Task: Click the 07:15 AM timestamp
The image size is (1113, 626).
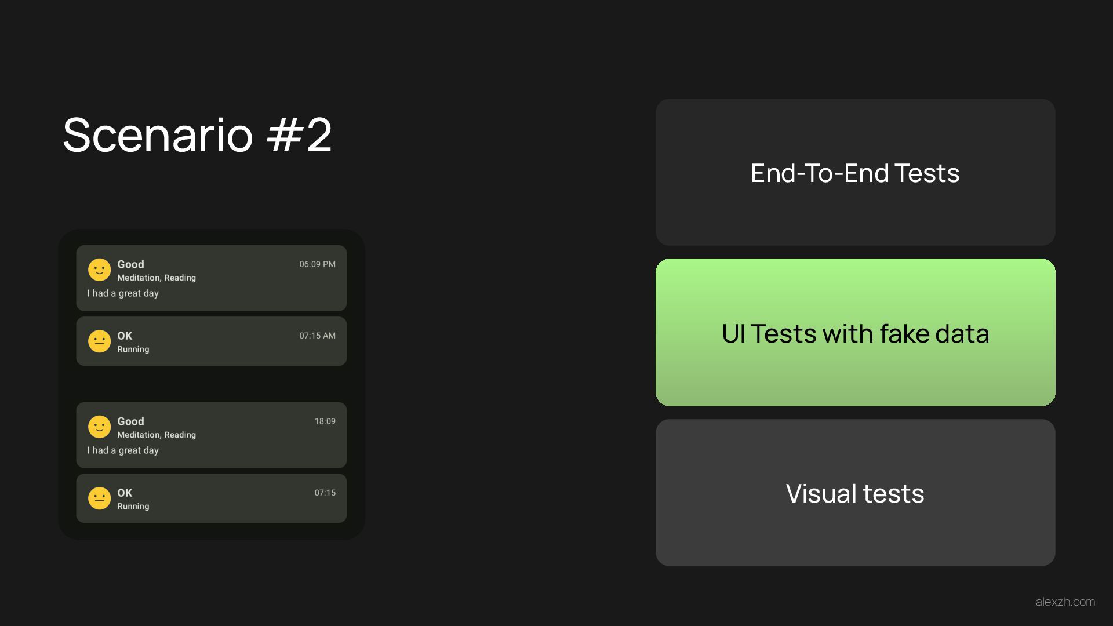Action: pyautogui.click(x=317, y=336)
